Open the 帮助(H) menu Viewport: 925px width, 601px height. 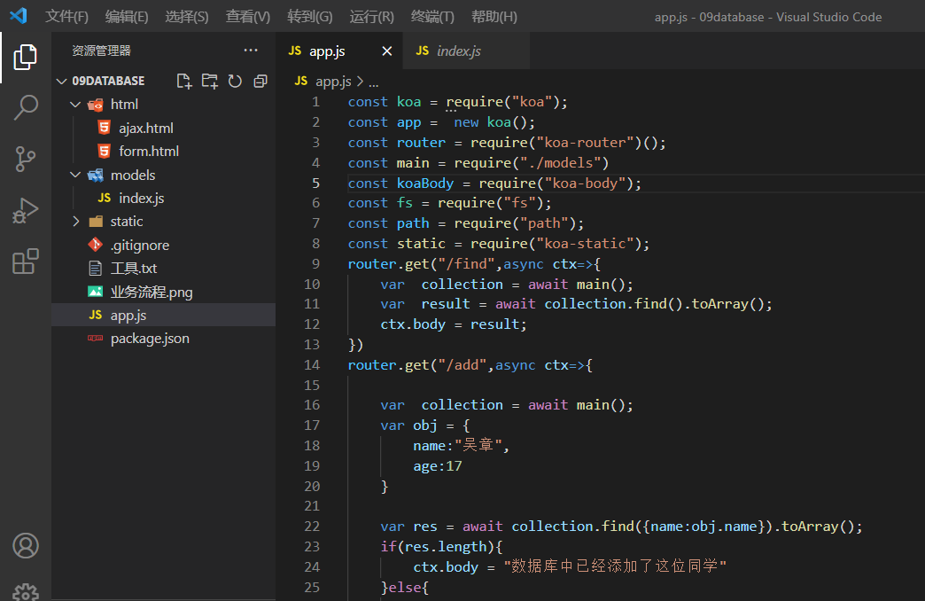(x=494, y=17)
